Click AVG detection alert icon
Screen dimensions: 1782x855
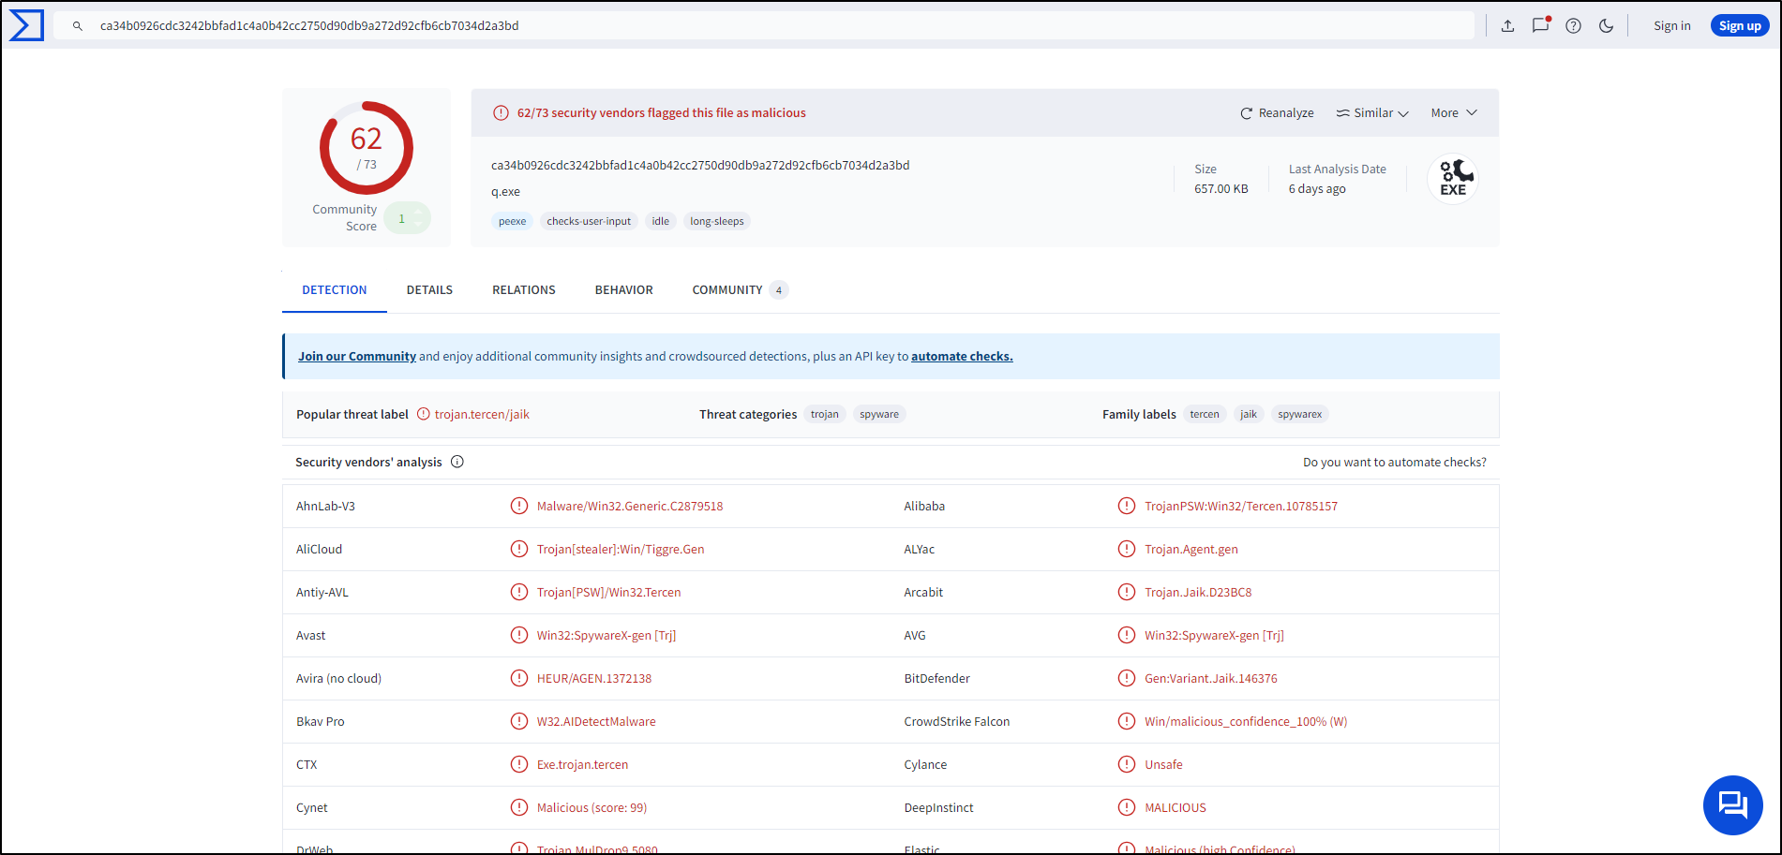coord(1127,635)
